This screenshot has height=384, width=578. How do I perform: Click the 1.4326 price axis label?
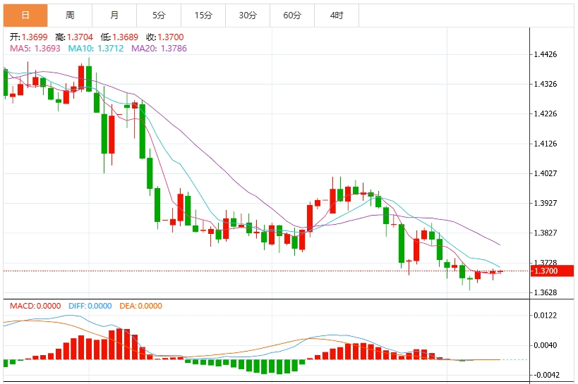click(546, 84)
